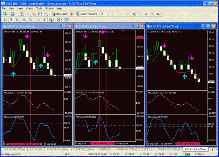
Task: Select the trendline drawing tool
Action: pos(128,14)
